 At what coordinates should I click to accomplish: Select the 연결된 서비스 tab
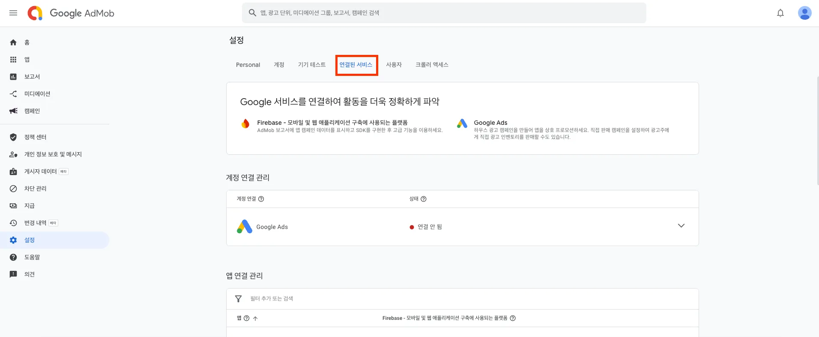tap(356, 65)
